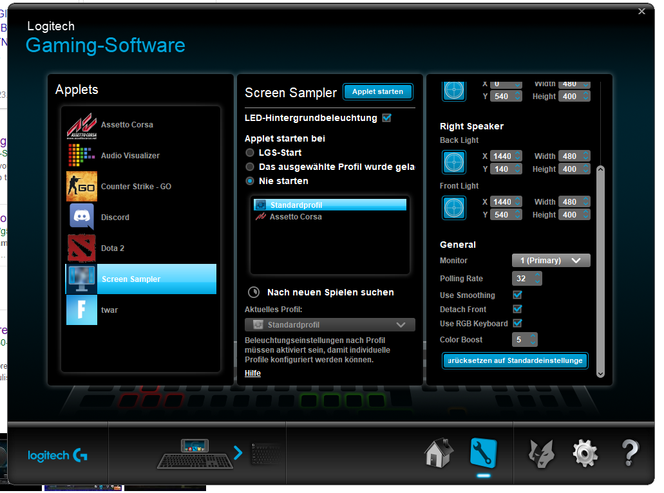The height and width of the screenshot is (493, 664).
Task: Select the keyboard device icon in bottom bar
Action: 195,454
